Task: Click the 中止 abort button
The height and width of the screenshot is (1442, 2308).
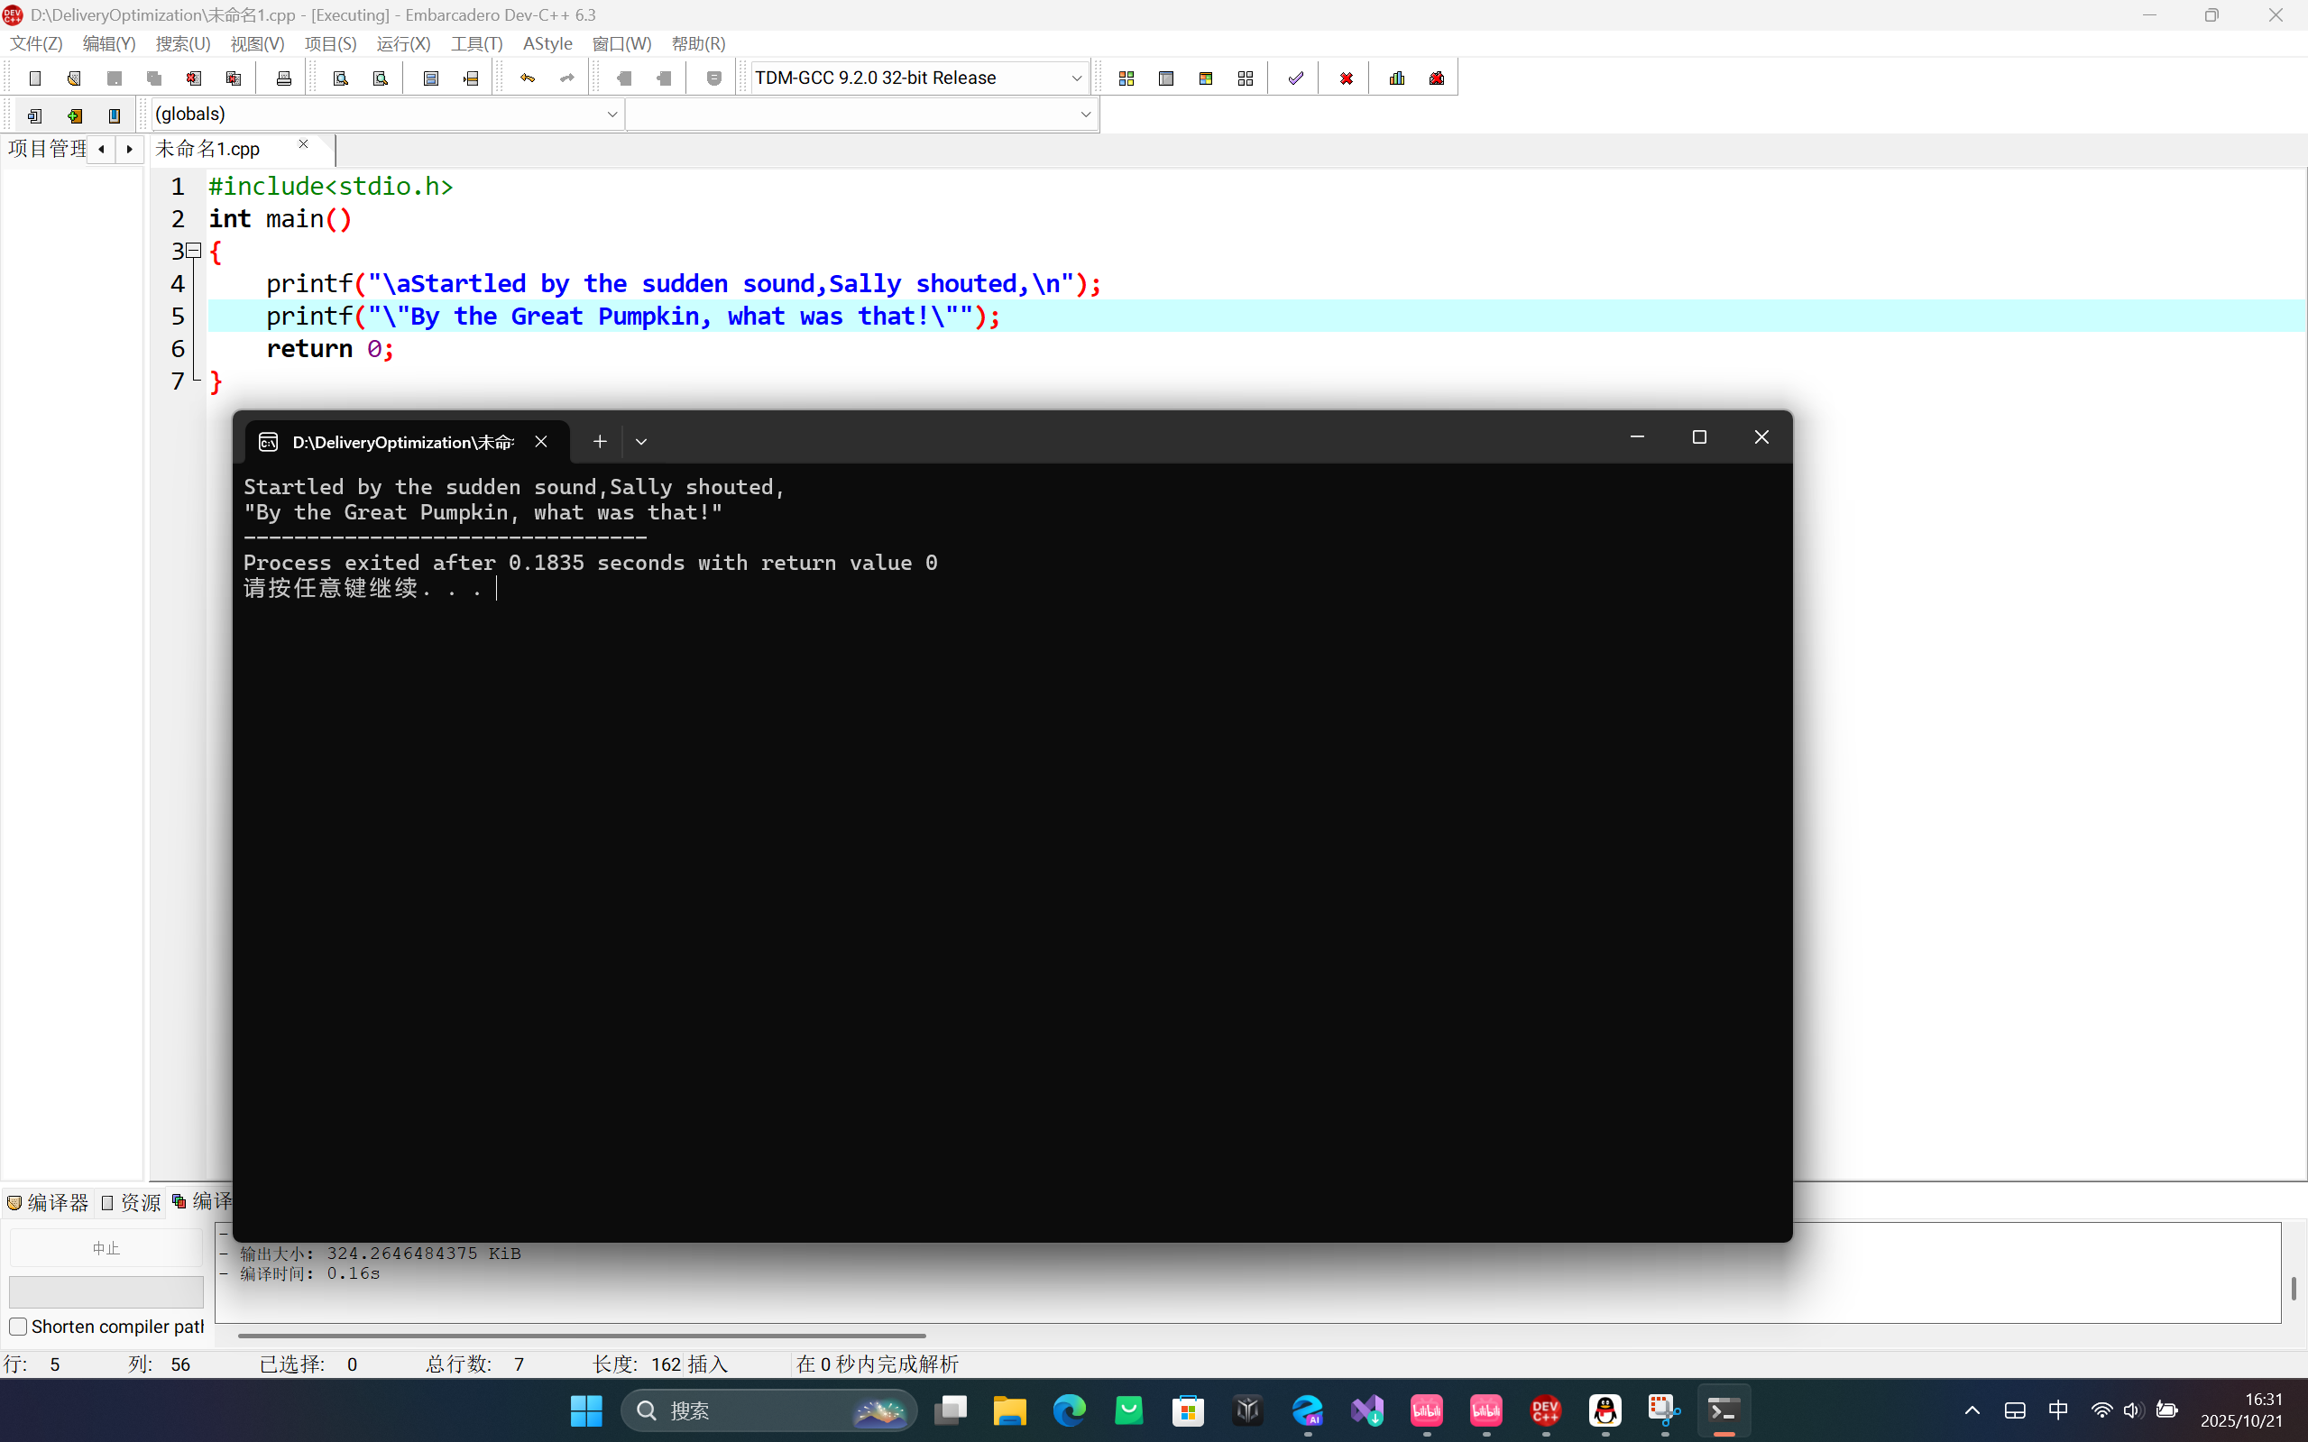Action: click(106, 1248)
